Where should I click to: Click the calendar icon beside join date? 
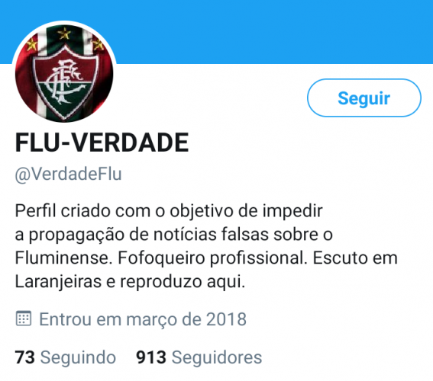24,319
